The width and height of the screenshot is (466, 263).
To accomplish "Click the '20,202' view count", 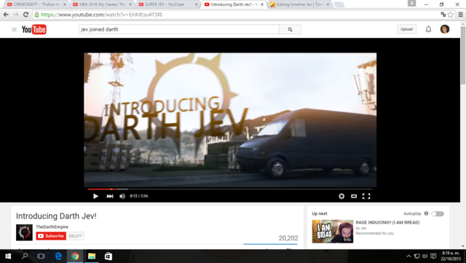I will 288,238.
